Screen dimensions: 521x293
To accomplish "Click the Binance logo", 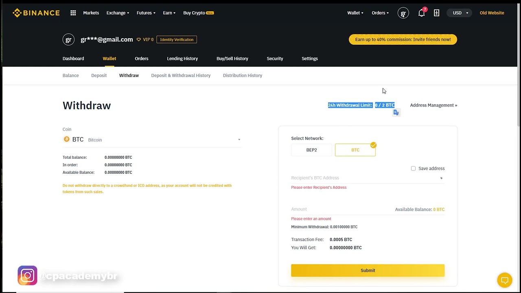I will [36, 13].
